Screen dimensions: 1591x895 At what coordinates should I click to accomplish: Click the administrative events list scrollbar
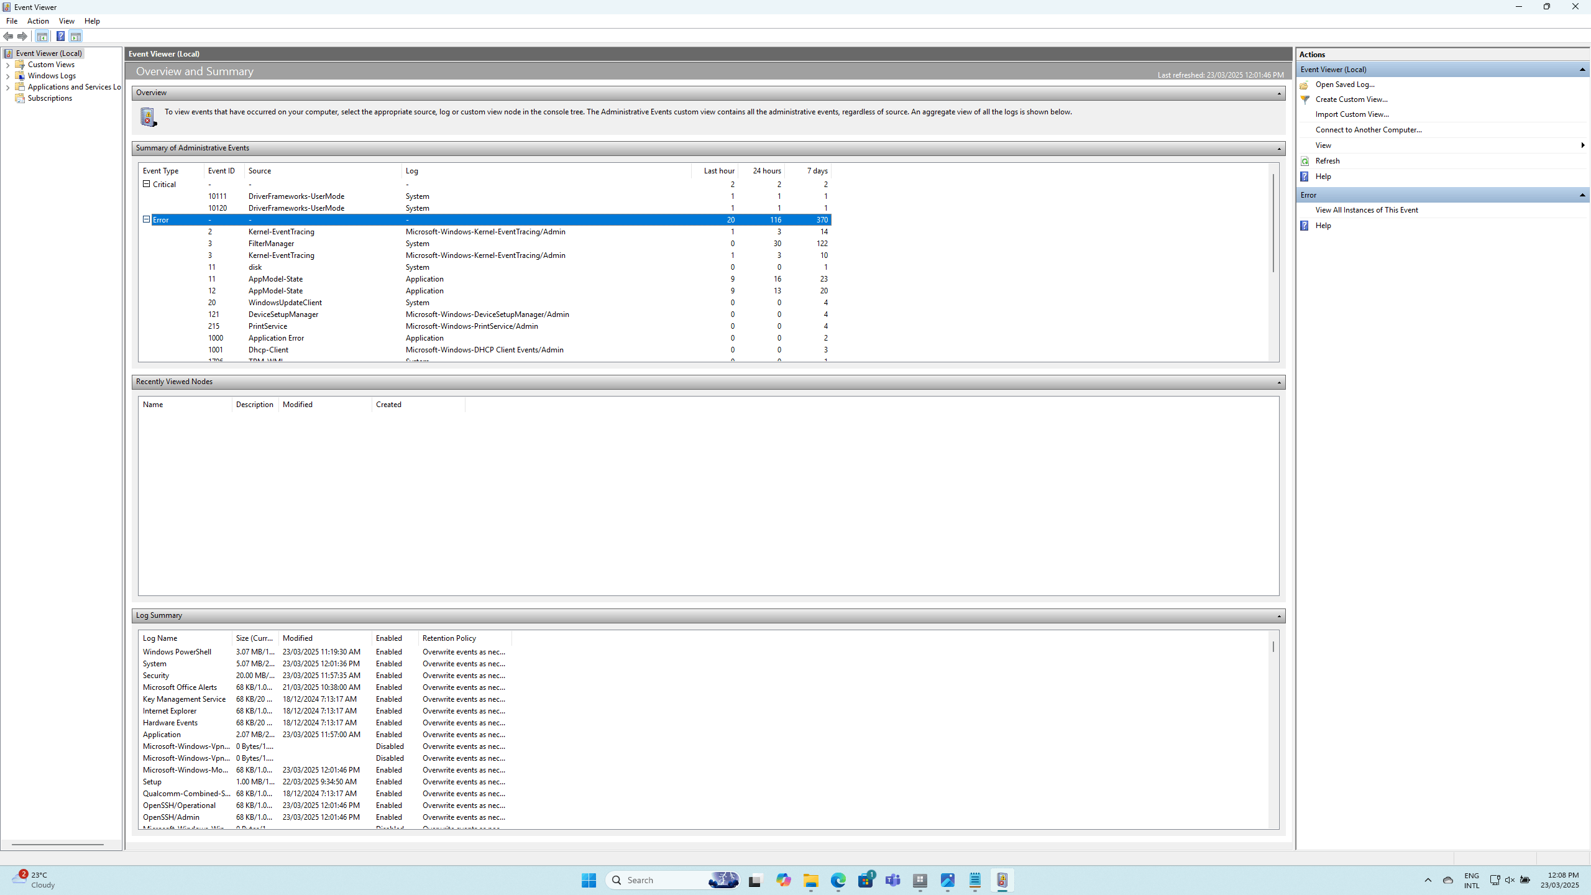[1273, 224]
